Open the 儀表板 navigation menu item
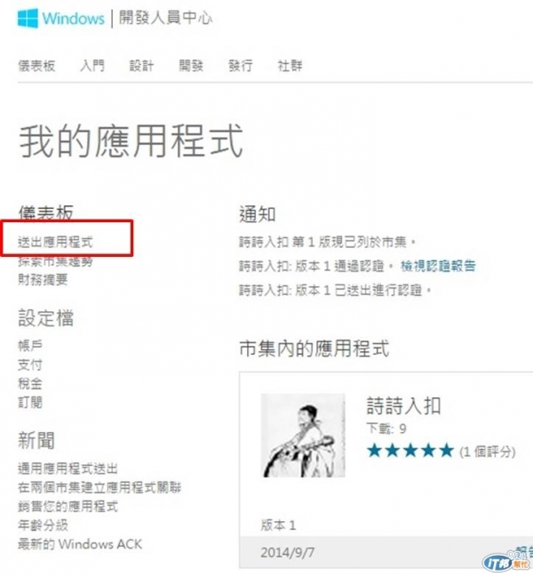This screenshot has width=533, height=577. (x=36, y=67)
